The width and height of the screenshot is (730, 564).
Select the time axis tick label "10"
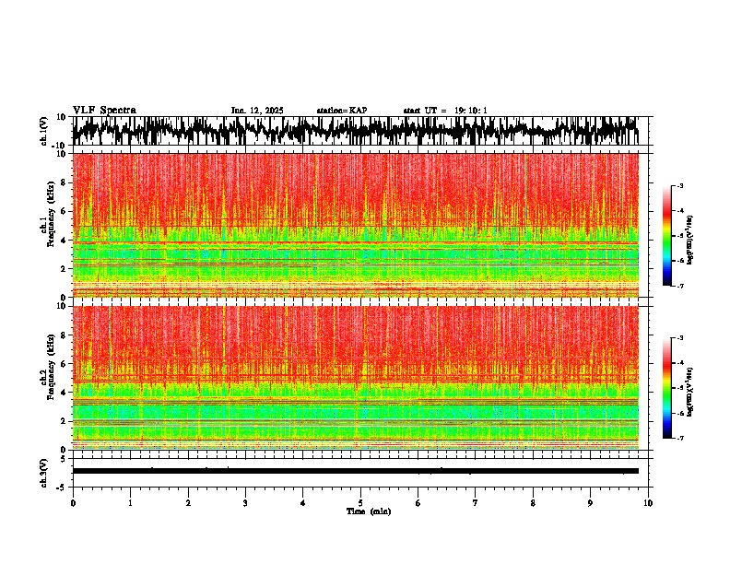[648, 503]
